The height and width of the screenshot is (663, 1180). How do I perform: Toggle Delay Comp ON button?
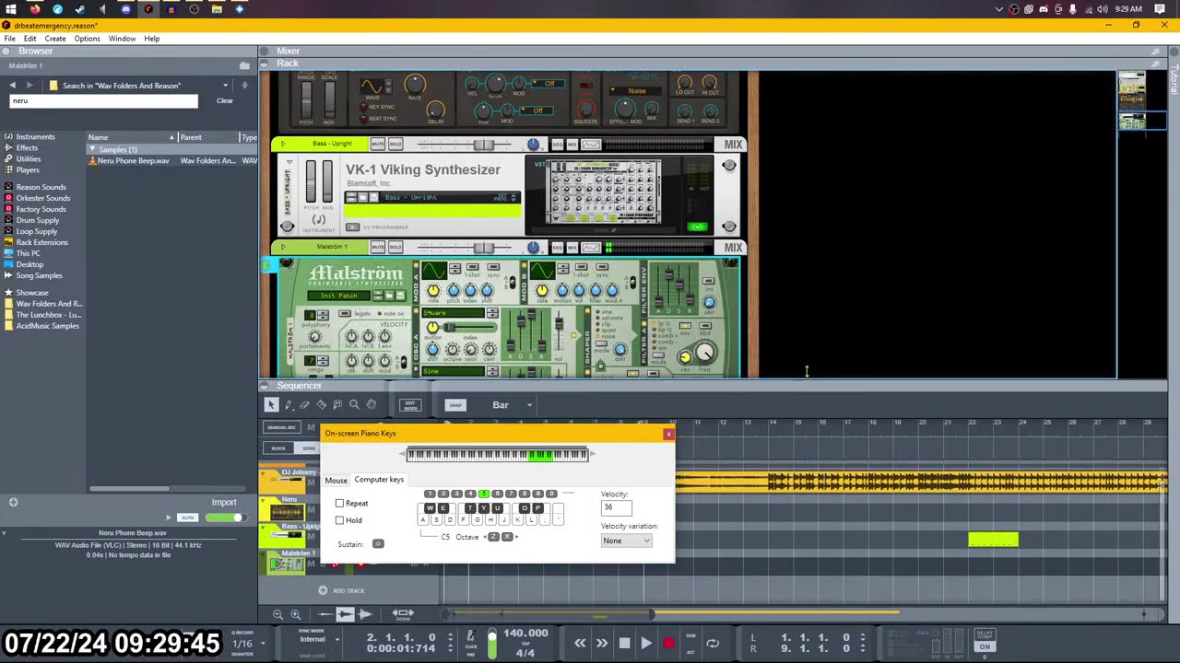click(x=985, y=646)
